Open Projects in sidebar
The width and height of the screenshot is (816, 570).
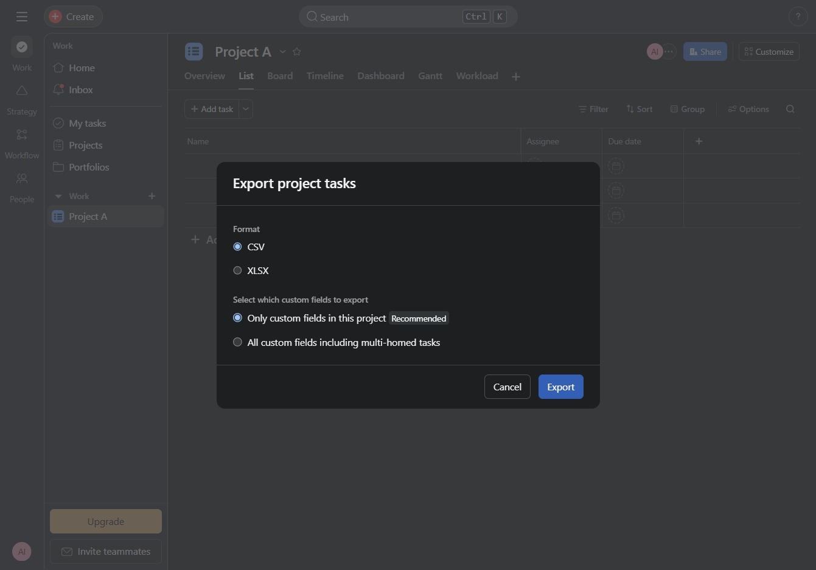click(106, 145)
